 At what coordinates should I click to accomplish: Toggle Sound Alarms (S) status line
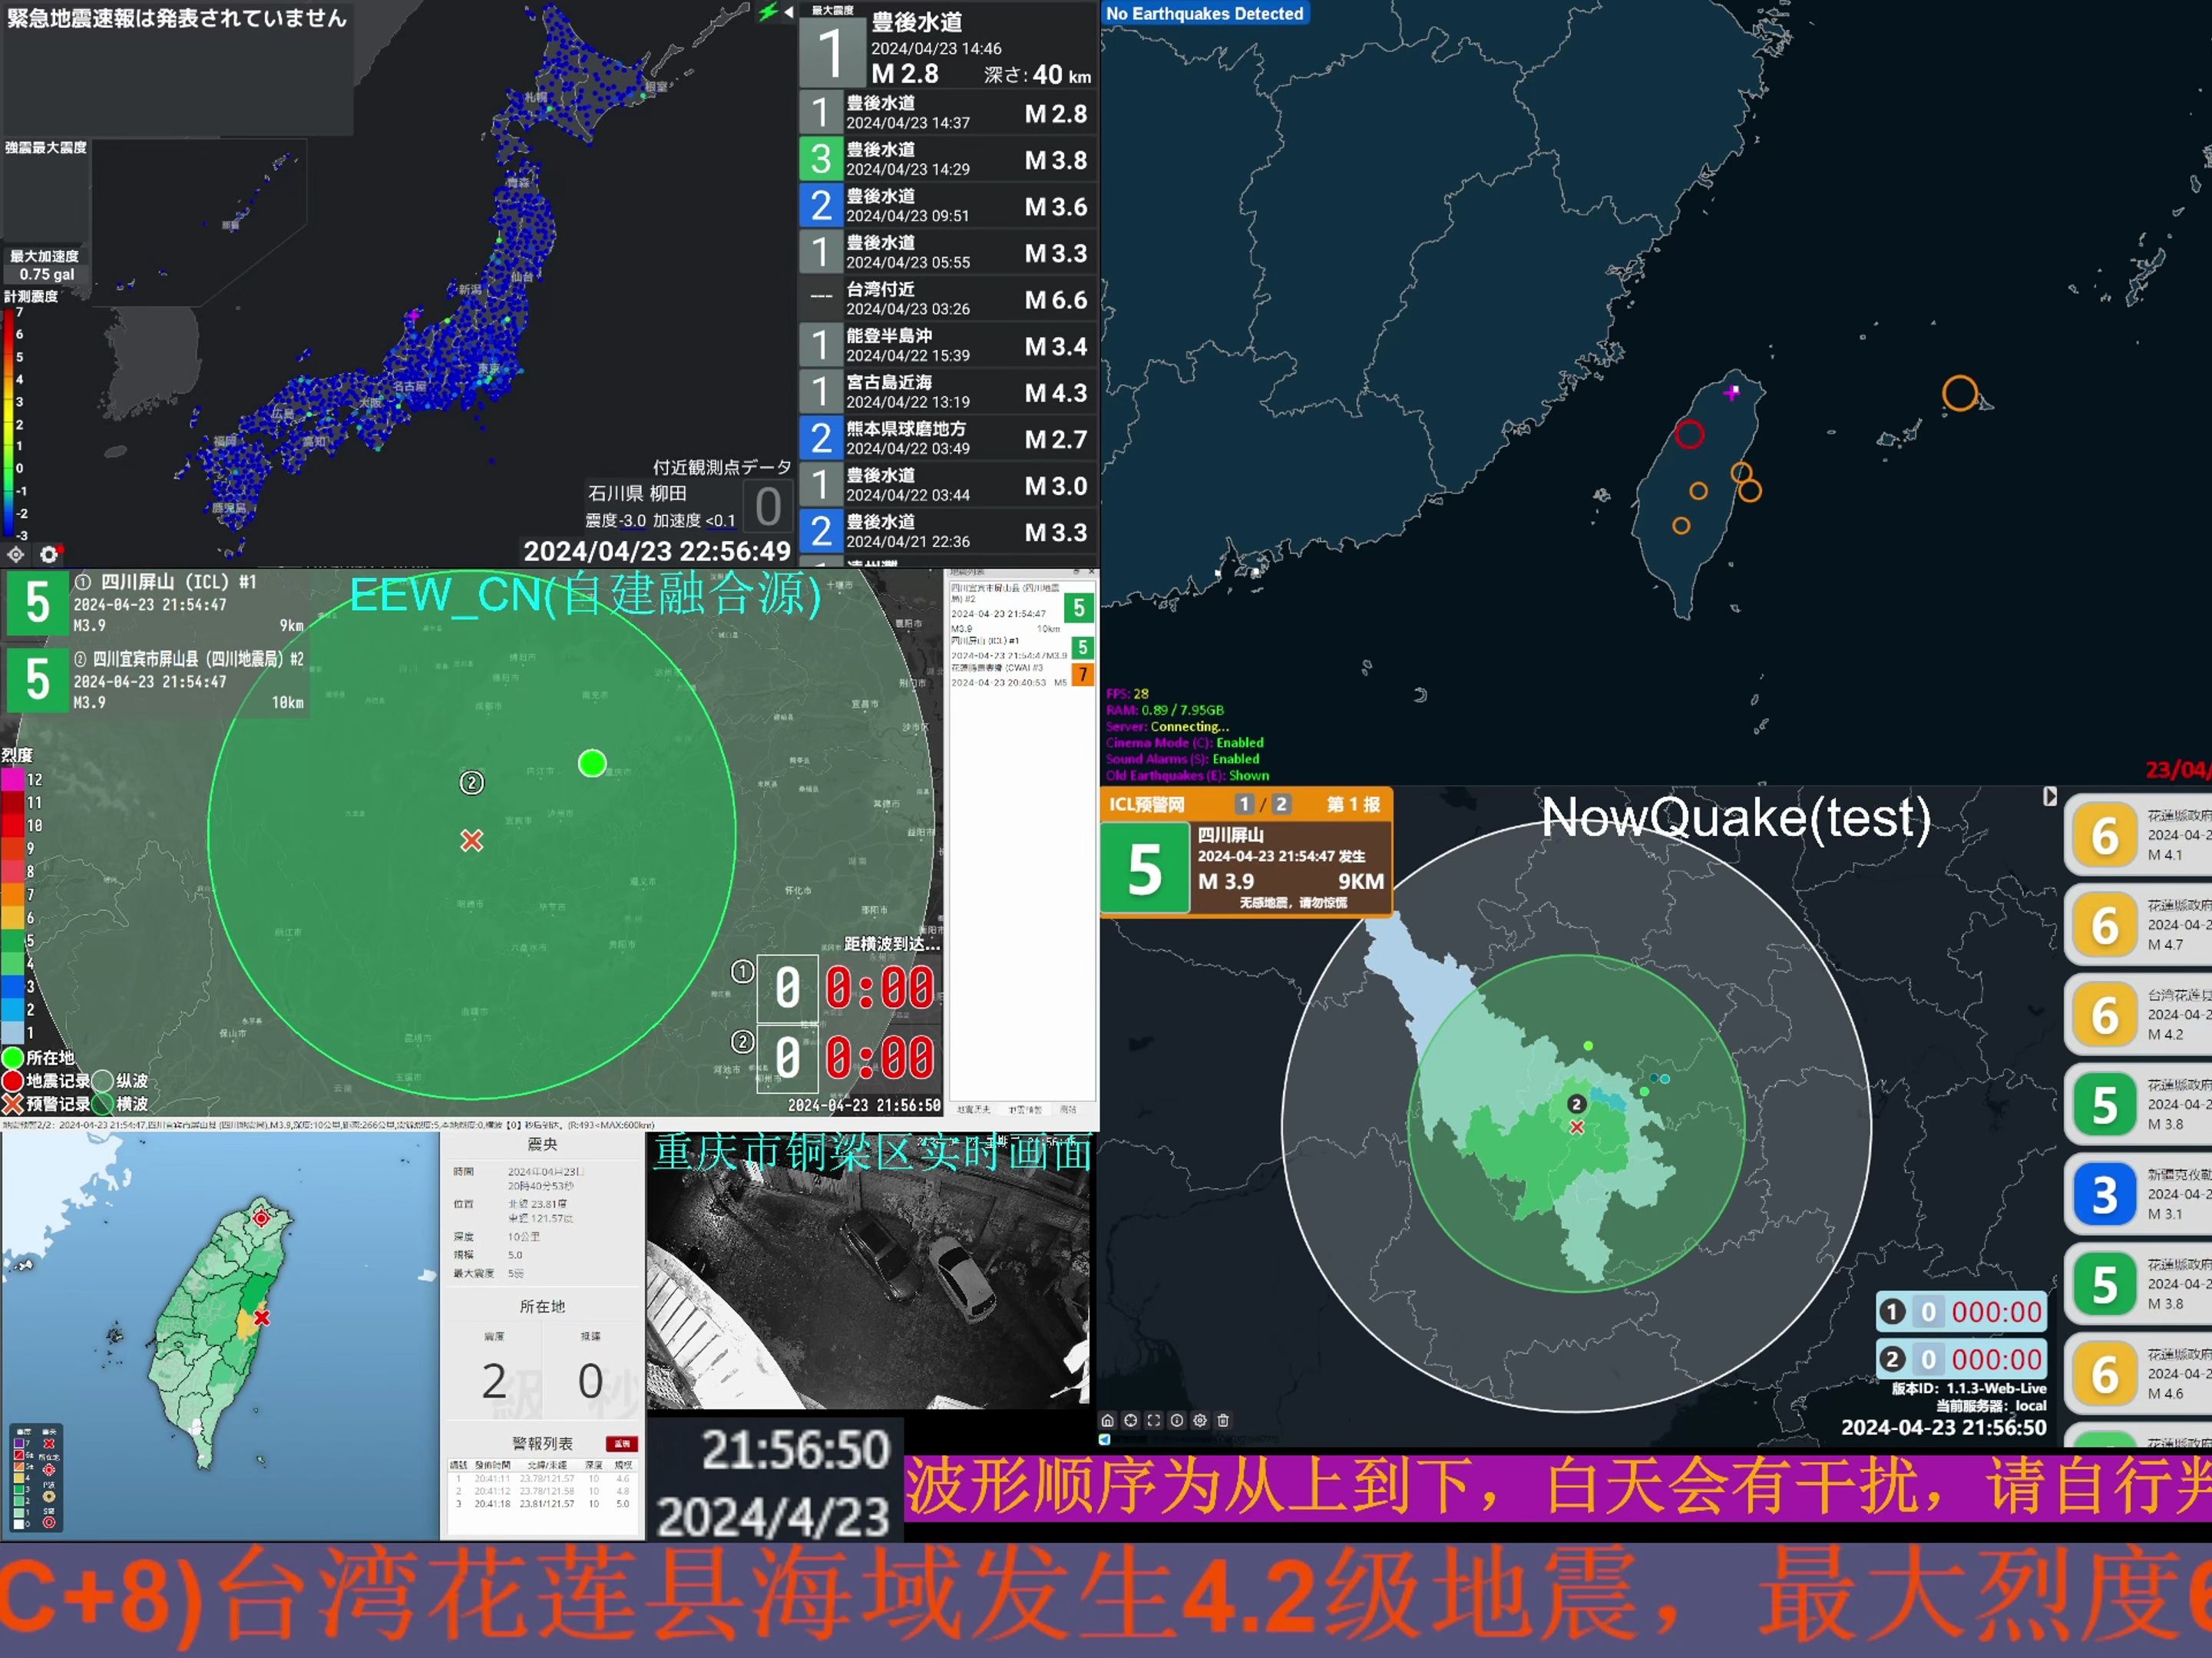pyautogui.click(x=1182, y=759)
